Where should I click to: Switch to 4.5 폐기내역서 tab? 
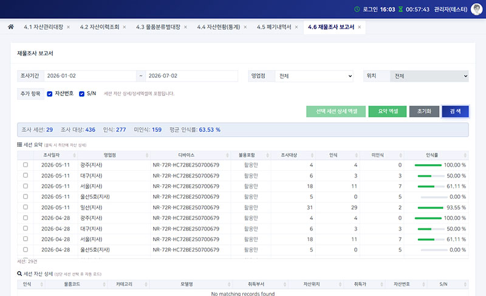pyautogui.click(x=274, y=27)
